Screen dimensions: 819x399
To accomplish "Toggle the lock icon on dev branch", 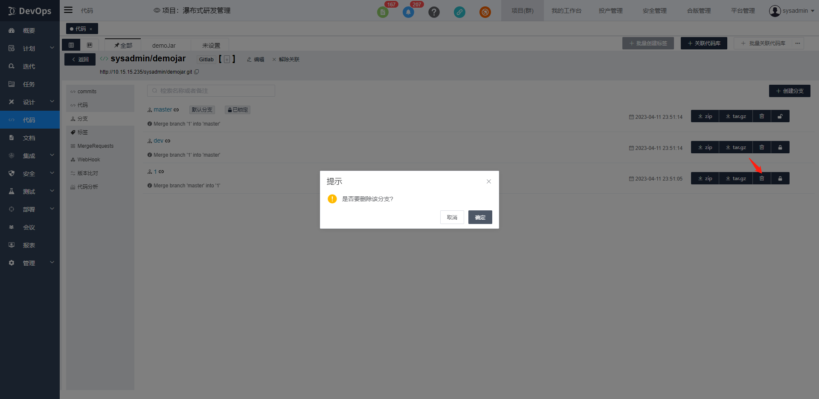I will (x=780, y=147).
